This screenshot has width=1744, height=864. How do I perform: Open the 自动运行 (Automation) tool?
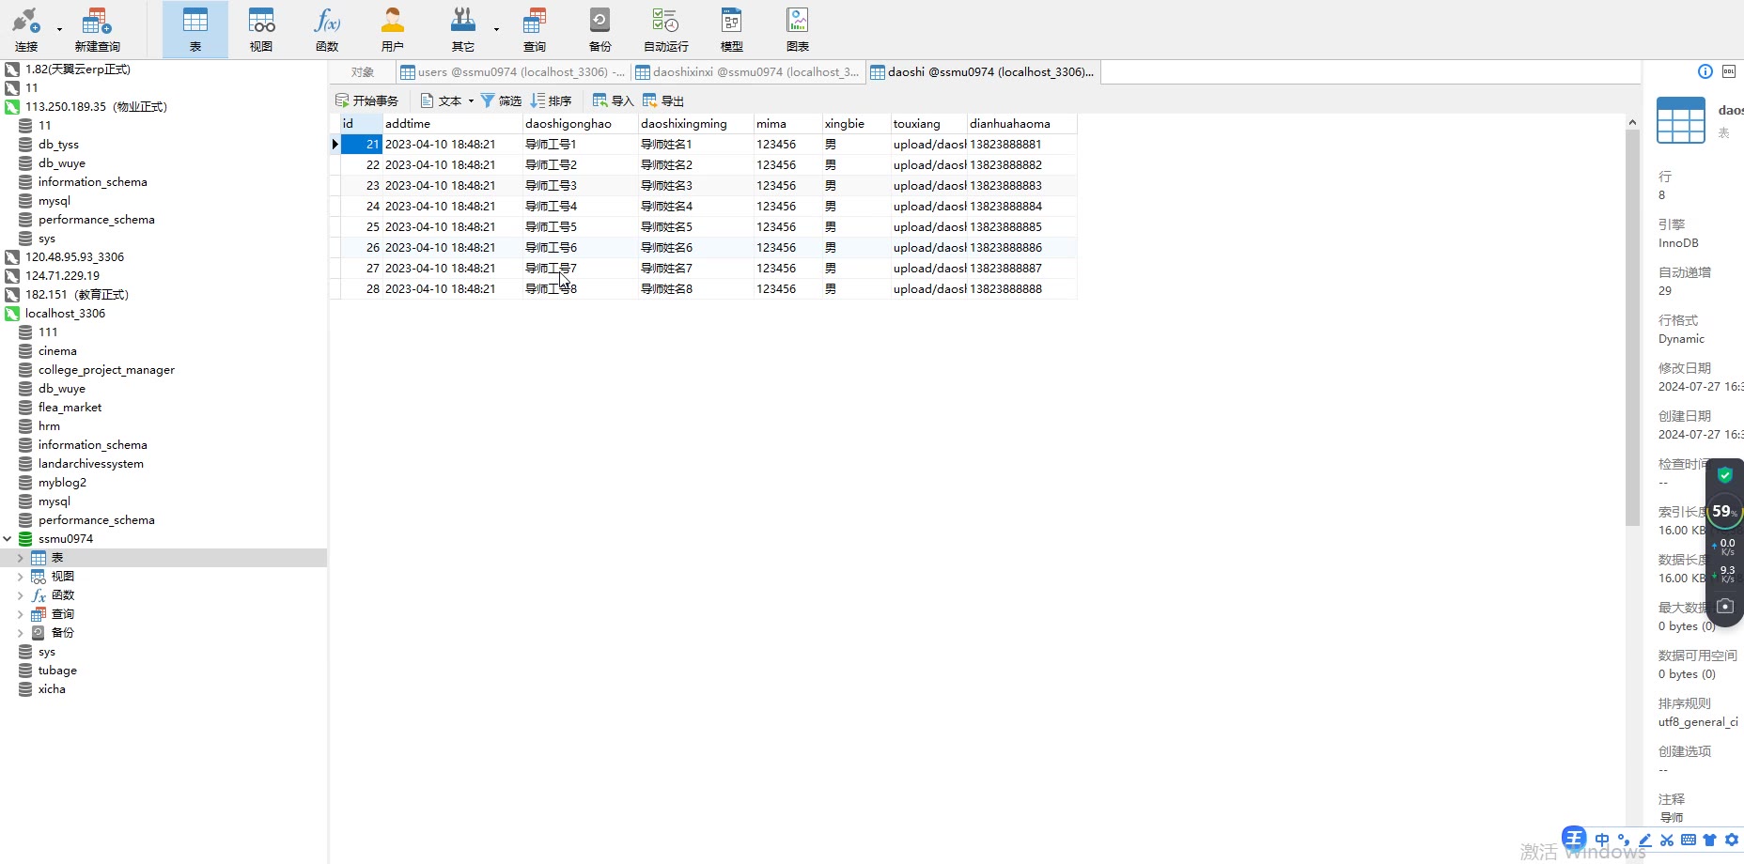[666, 29]
